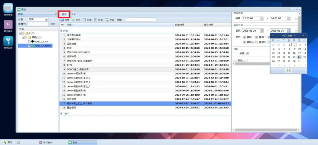
Task: Collapse the 阿美 group in program list
Action: pyautogui.click(x=61, y=31)
